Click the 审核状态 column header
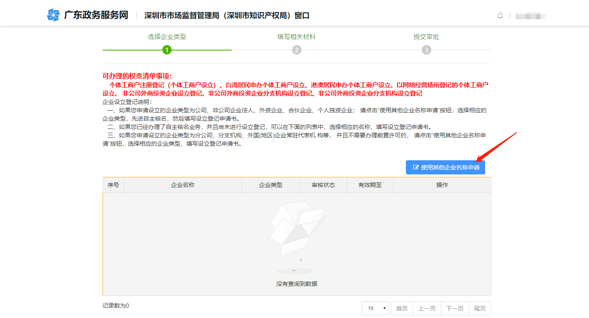Screen dimensions: 589x318 [x=323, y=184]
